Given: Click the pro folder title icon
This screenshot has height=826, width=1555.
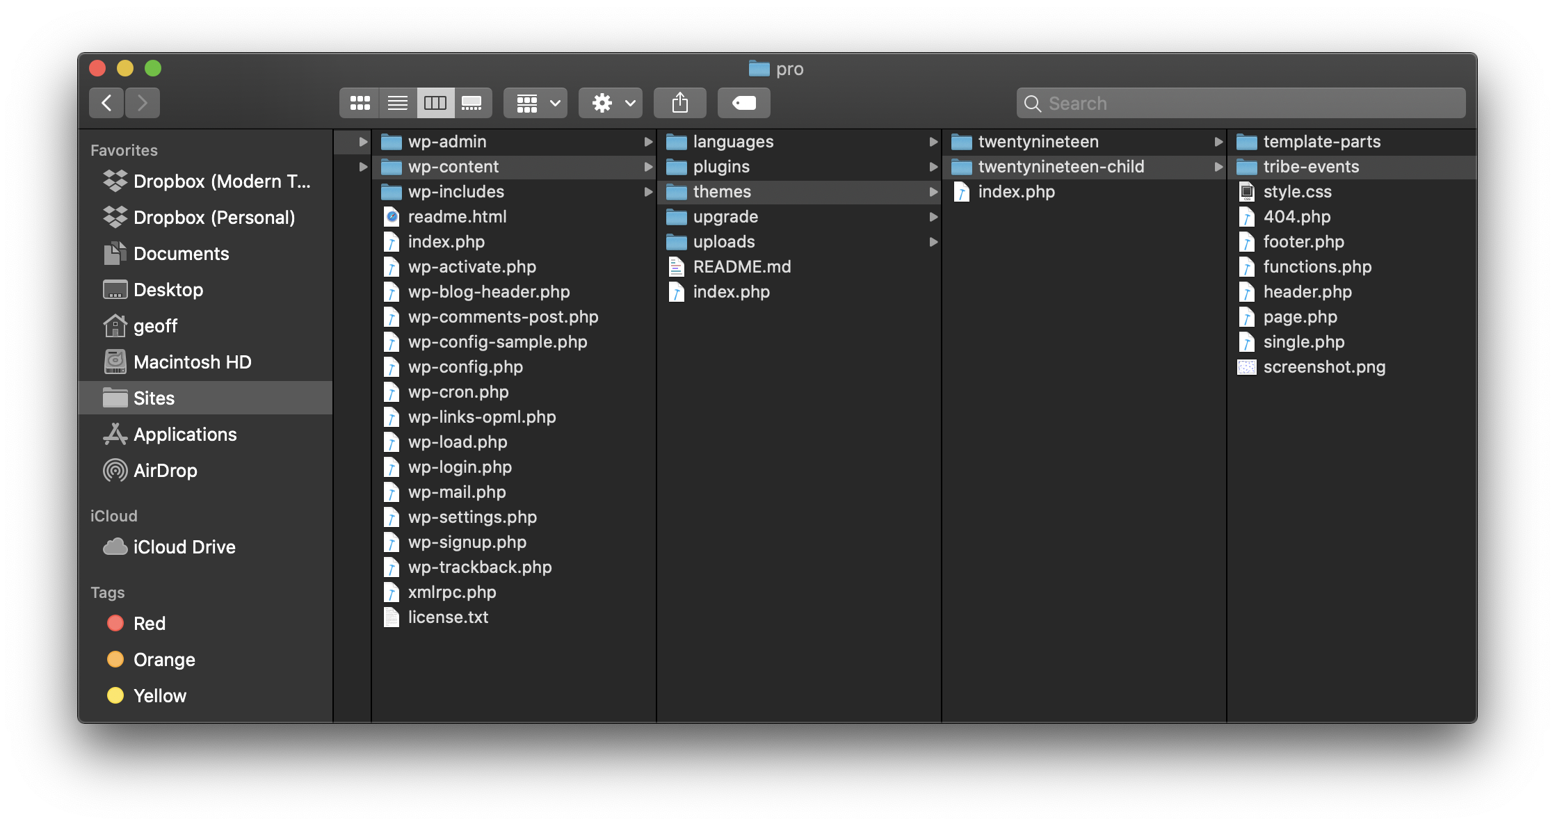Looking at the screenshot, I should point(759,68).
